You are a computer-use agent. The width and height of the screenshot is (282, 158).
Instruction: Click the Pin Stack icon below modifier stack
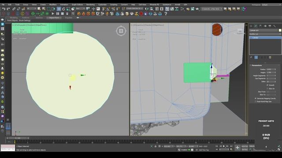tap(251, 57)
